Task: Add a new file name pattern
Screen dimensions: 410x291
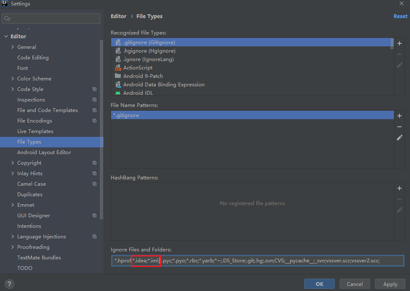Action: tap(399, 116)
